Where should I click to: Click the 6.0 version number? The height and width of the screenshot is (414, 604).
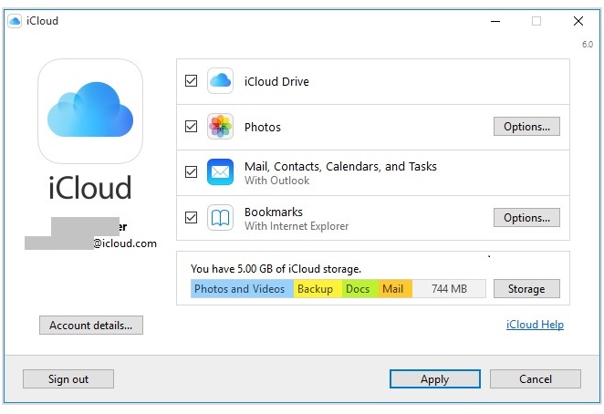(x=588, y=45)
